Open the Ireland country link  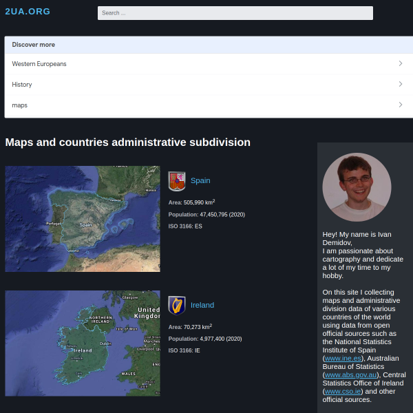[202, 305]
